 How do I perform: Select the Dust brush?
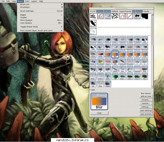(x=122, y=69)
